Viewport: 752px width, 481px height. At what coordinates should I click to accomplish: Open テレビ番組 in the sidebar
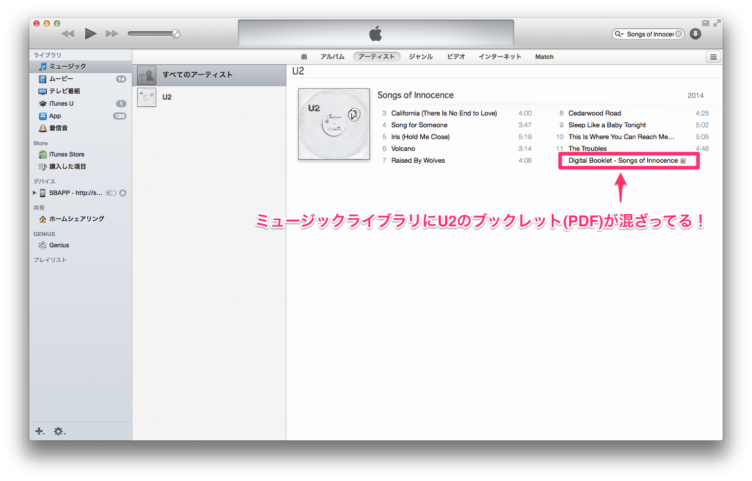(x=81, y=91)
